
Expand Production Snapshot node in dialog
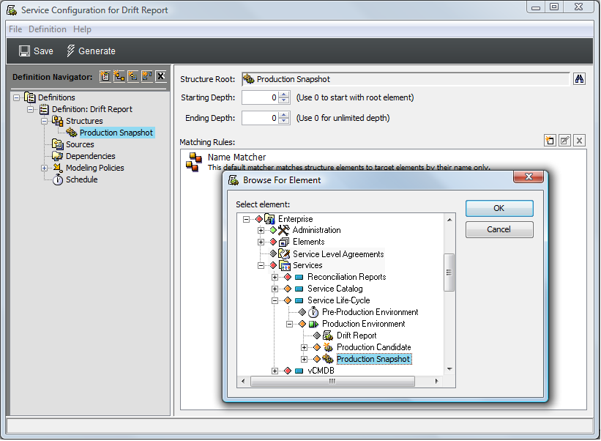(x=304, y=359)
